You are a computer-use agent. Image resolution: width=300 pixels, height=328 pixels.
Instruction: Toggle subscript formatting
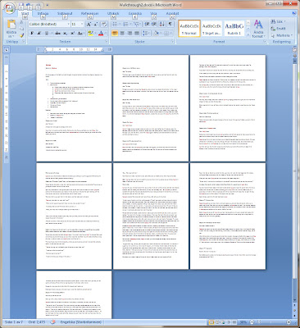click(x=65, y=34)
